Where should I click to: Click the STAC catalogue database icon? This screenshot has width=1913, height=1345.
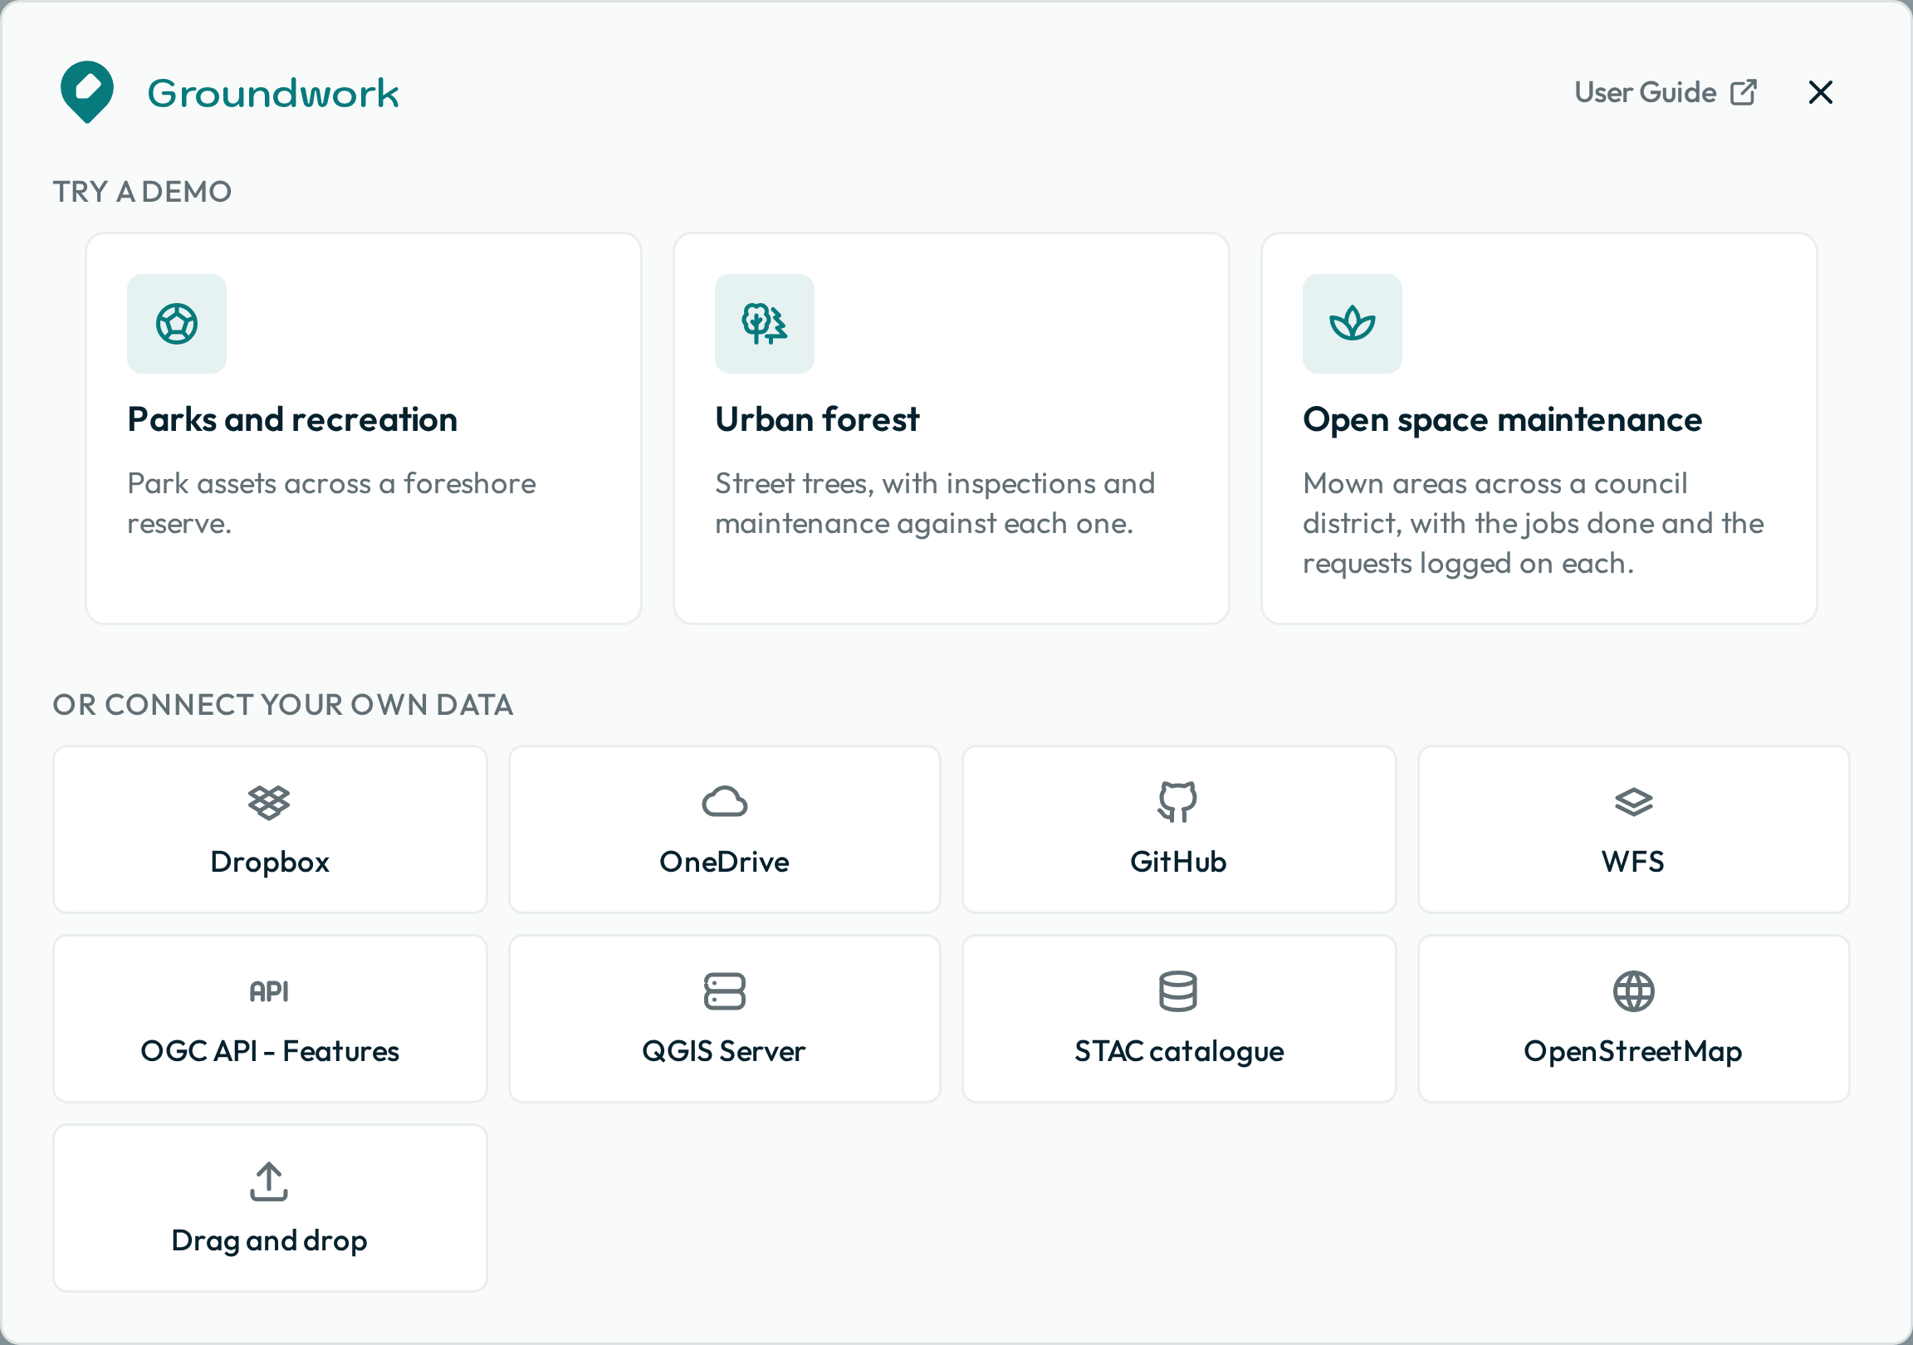1177,991
